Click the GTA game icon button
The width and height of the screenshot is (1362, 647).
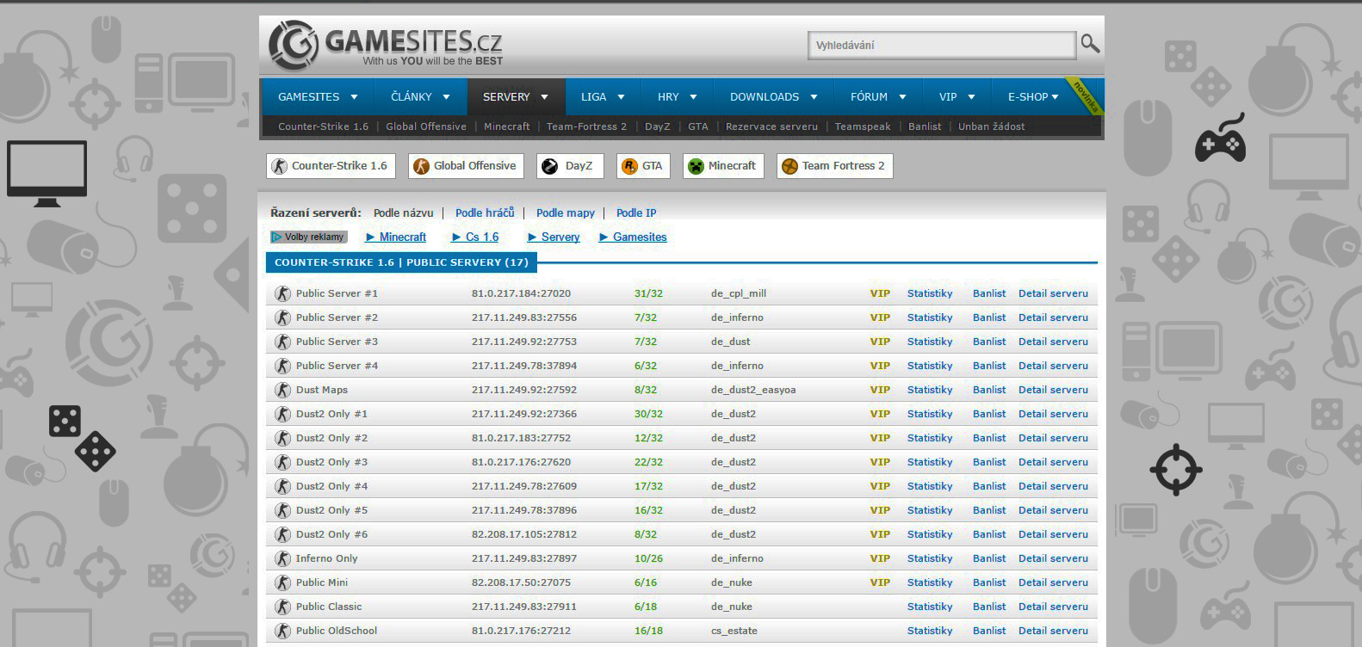point(644,166)
